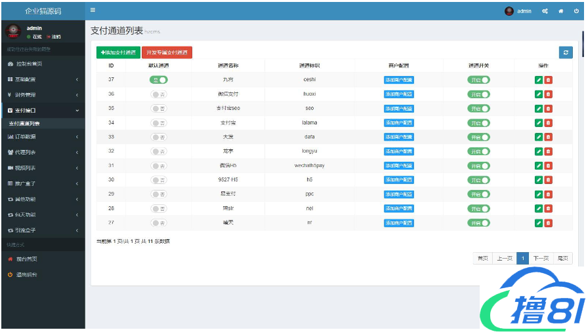Click the refresh icon above the table

point(566,52)
